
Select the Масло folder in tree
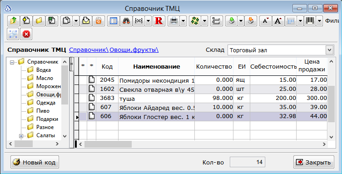[45, 78]
